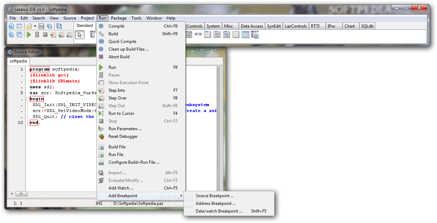This screenshot has width=437, height=223.
Task: Click the Save All toolbar icon
Action: (x=49, y=26)
